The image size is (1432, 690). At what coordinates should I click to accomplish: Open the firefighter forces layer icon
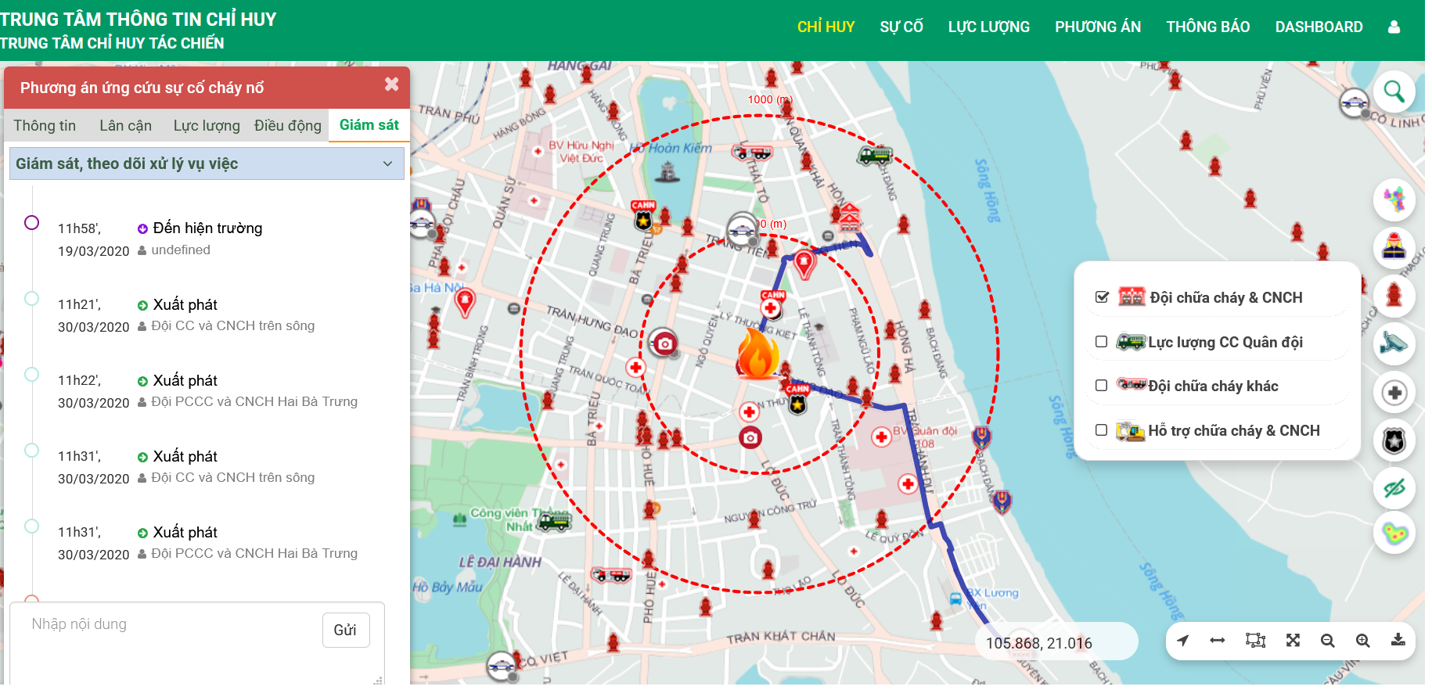[x=1394, y=248]
